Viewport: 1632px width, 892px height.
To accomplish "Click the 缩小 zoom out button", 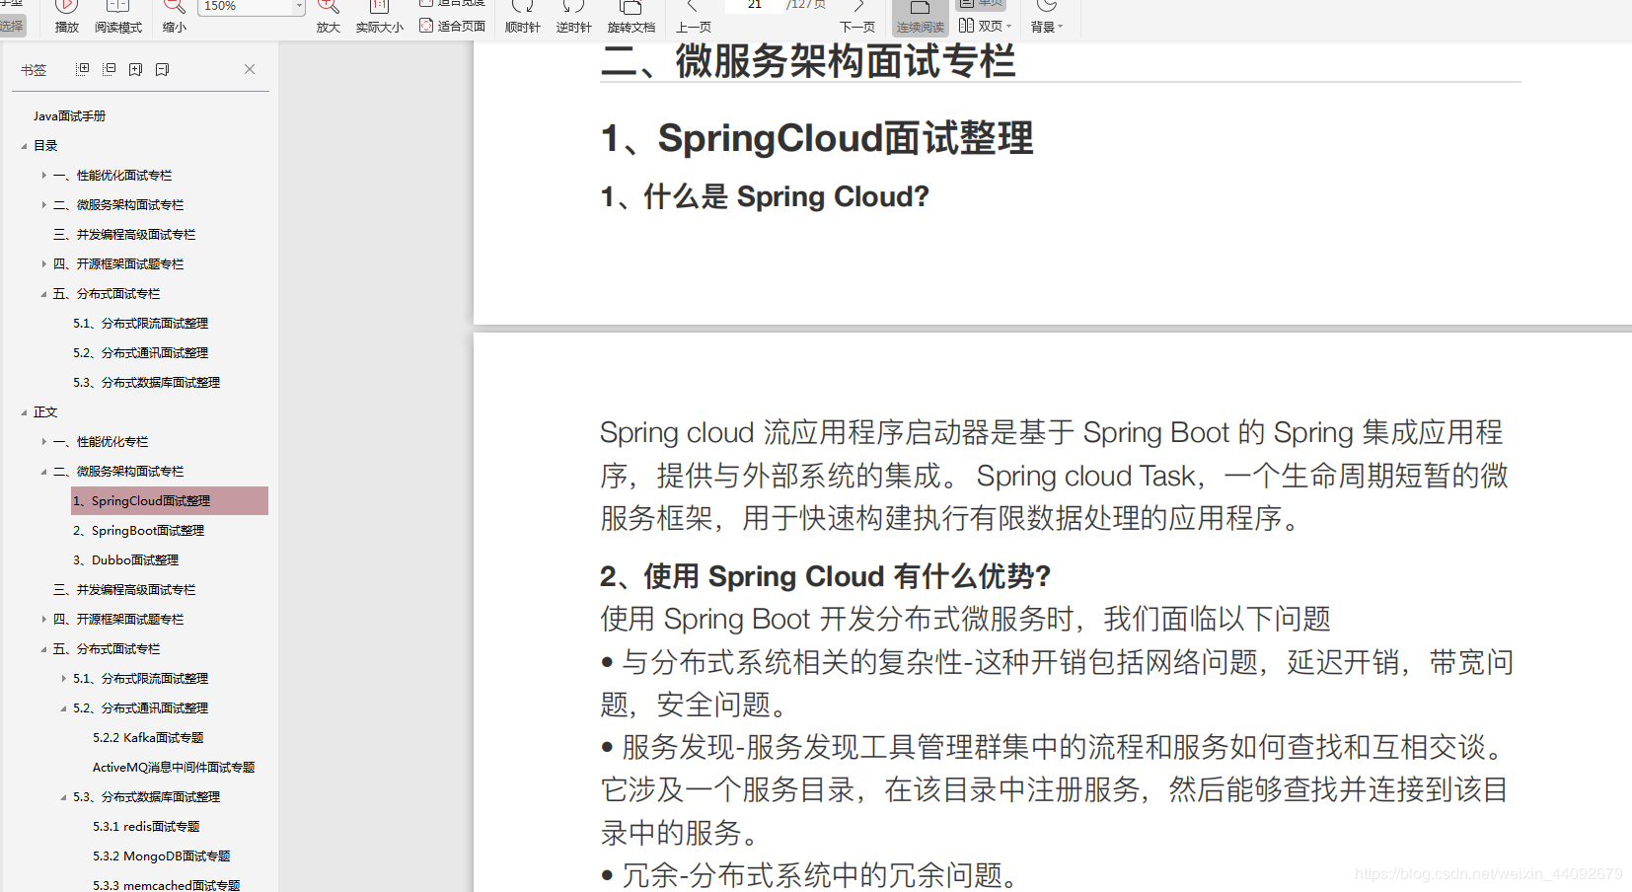I will (x=175, y=18).
